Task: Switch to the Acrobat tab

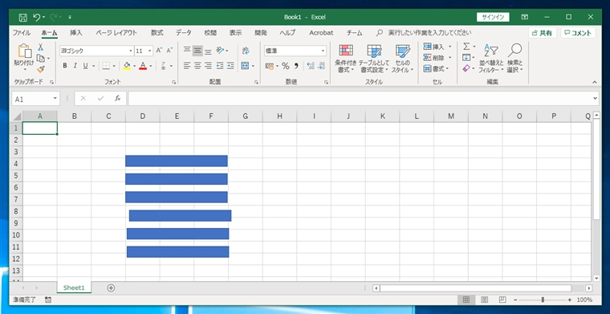Action: click(x=321, y=33)
